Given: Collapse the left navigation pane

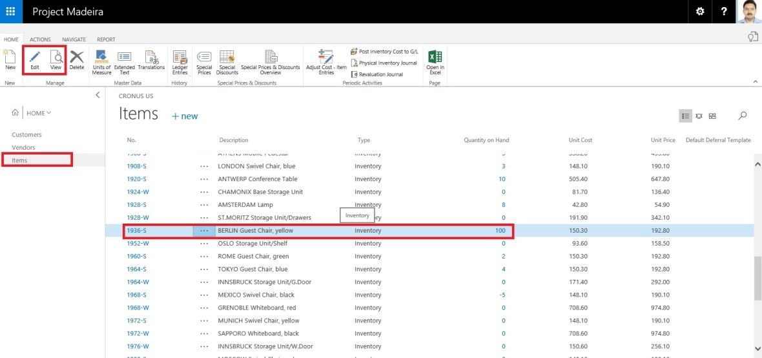Looking at the screenshot, I should (x=98, y=95).
